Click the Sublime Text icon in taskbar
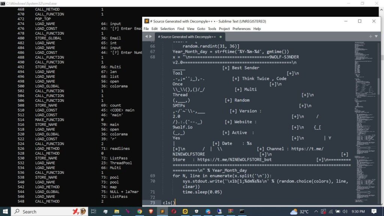384x216 pixels. (162, 211)
